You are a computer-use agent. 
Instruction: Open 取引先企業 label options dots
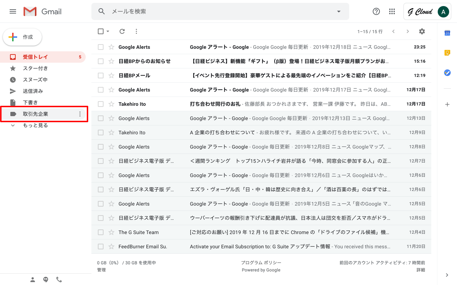click(x=80, y=114)
